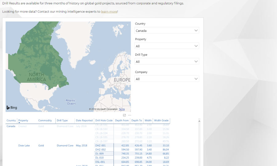Click the scroll-up arrow beside the table
This screenshot has width=277, height=166.
(x=199, y=121)
